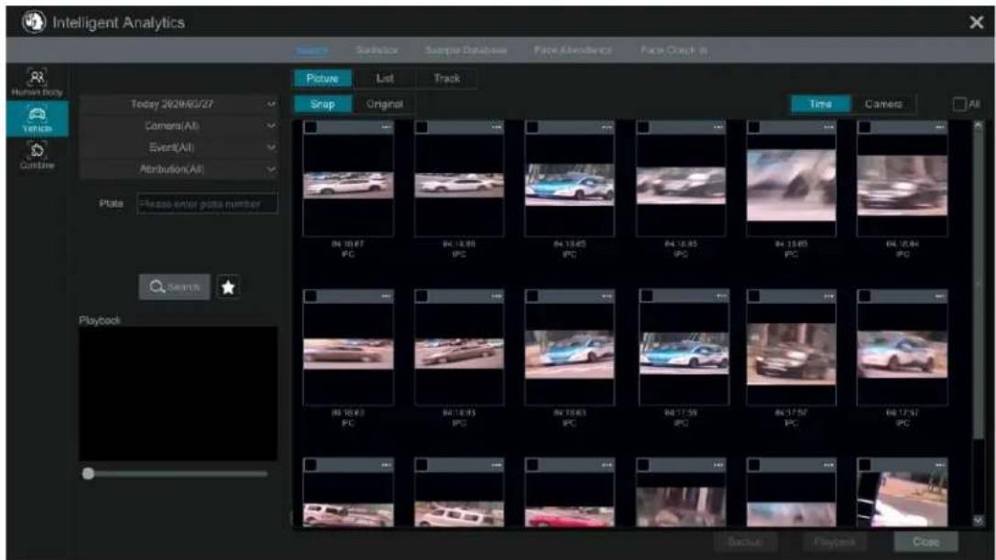This screenshot has width=996, height=560.
Task: Check the first row, sixth snapshot checkbox
Action: coord(864,127)
